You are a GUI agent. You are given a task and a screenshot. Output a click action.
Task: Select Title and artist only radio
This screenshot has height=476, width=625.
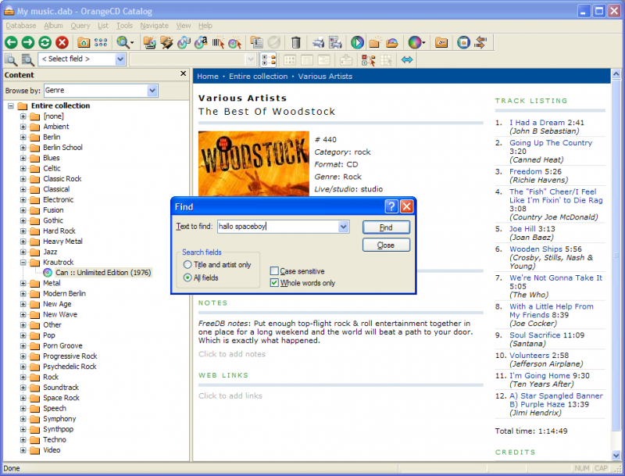coord(187,265)
